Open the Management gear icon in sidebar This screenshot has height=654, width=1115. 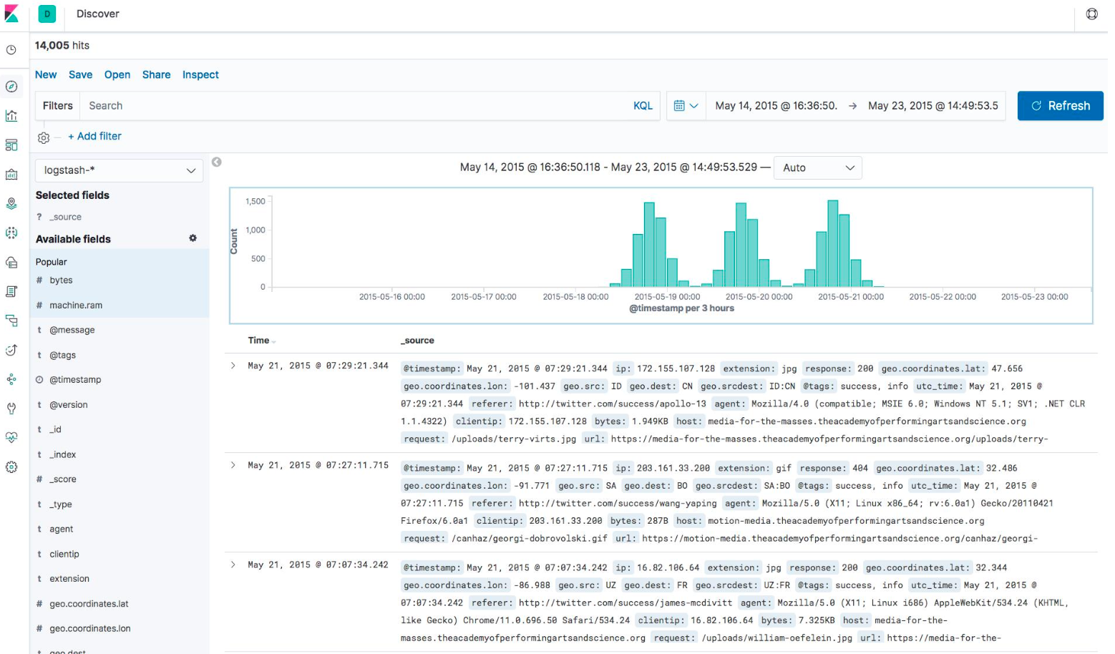(x=11, y=467)
